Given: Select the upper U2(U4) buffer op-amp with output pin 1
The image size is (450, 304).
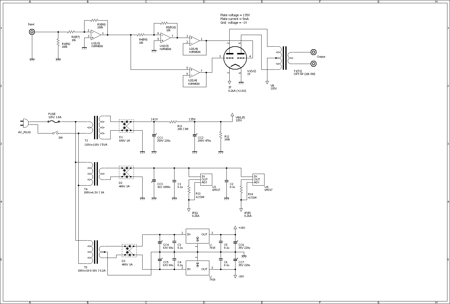Looking at the screenshot, I should pos(195,41).
